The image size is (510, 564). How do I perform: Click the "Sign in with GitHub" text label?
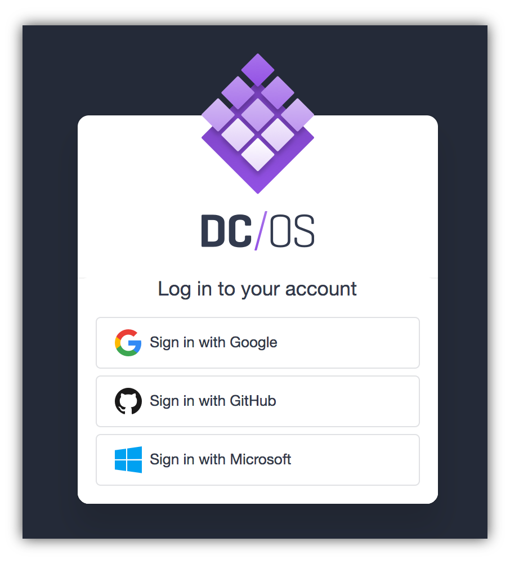coord(213,401)
